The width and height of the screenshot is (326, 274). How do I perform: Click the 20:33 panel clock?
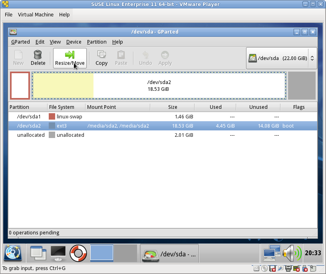click(x=313, y=253)
